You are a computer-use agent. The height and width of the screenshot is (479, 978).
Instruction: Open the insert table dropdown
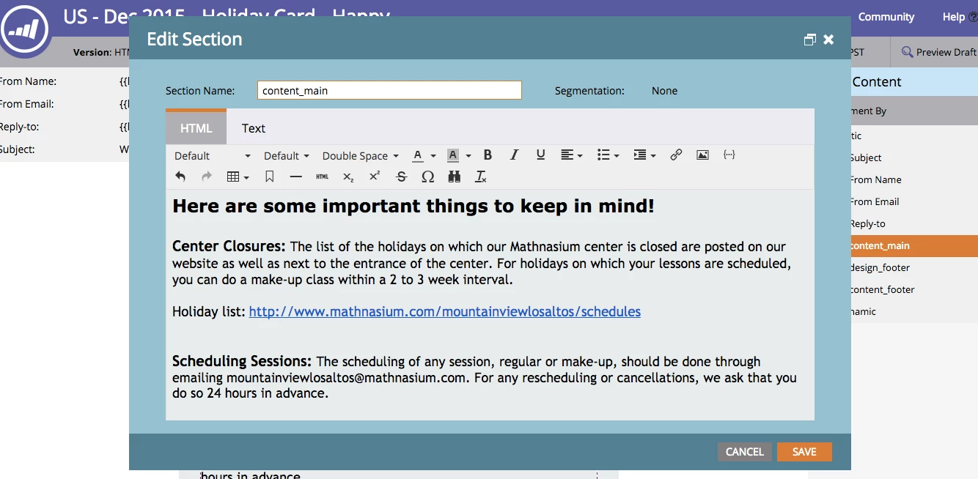tap(238, 177)
